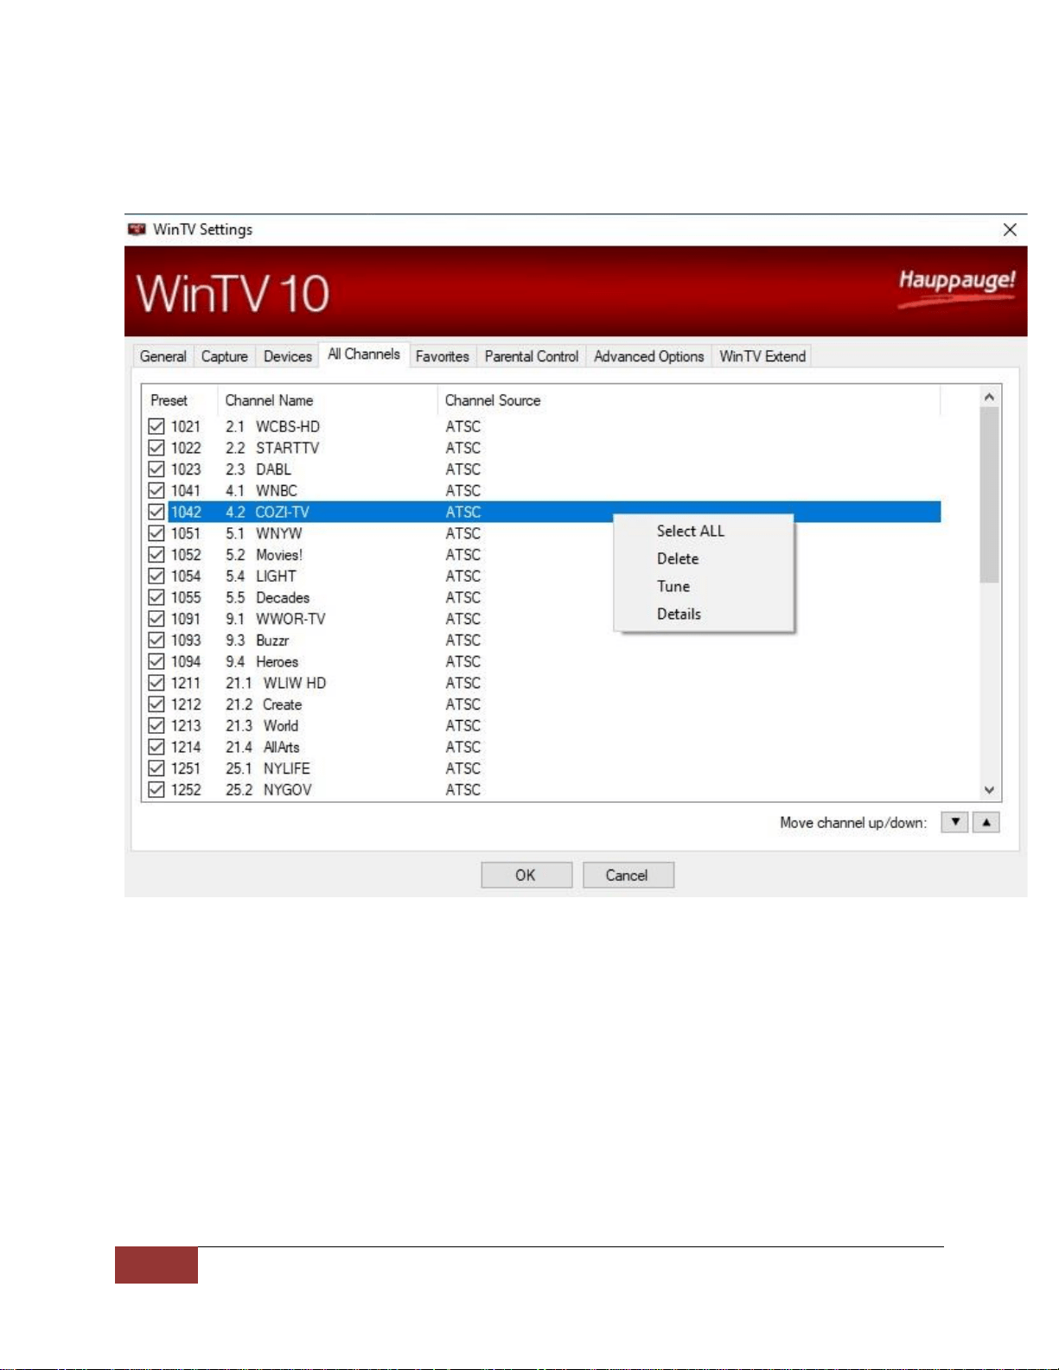1059x1370 pixels.
Task: Toggle checkbox for preset 1054 LIGHT
Action: [x=156, y=576]
